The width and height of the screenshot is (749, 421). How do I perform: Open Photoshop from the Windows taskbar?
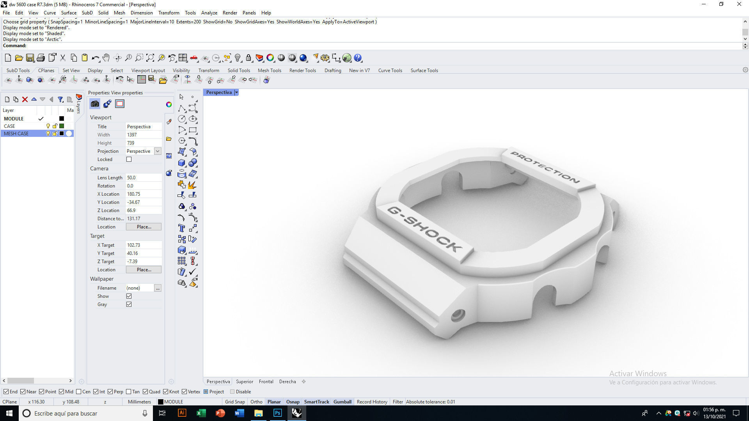[x=277, y=413]
